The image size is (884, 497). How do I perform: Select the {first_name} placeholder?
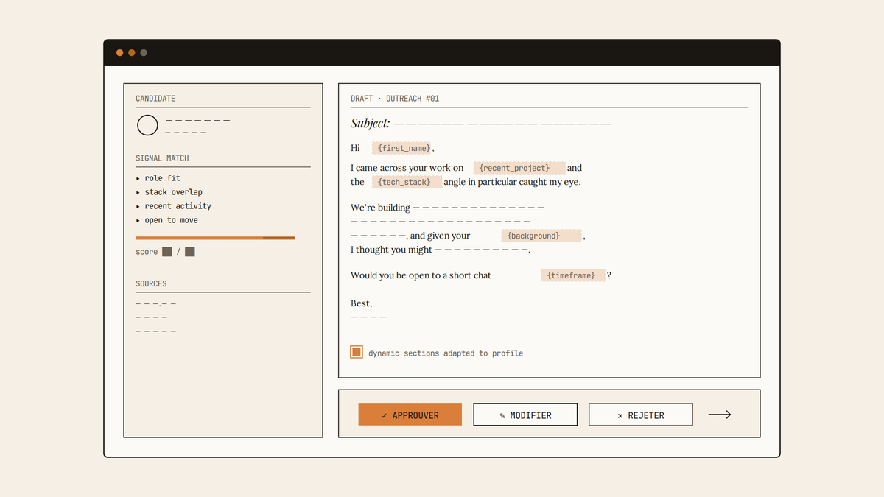click(x=402, y=148)
